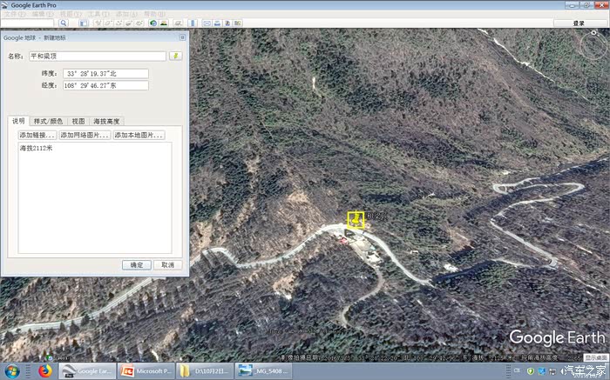
Task: Click the search magnifier icon in toolbar
Action: click(64, 23)
